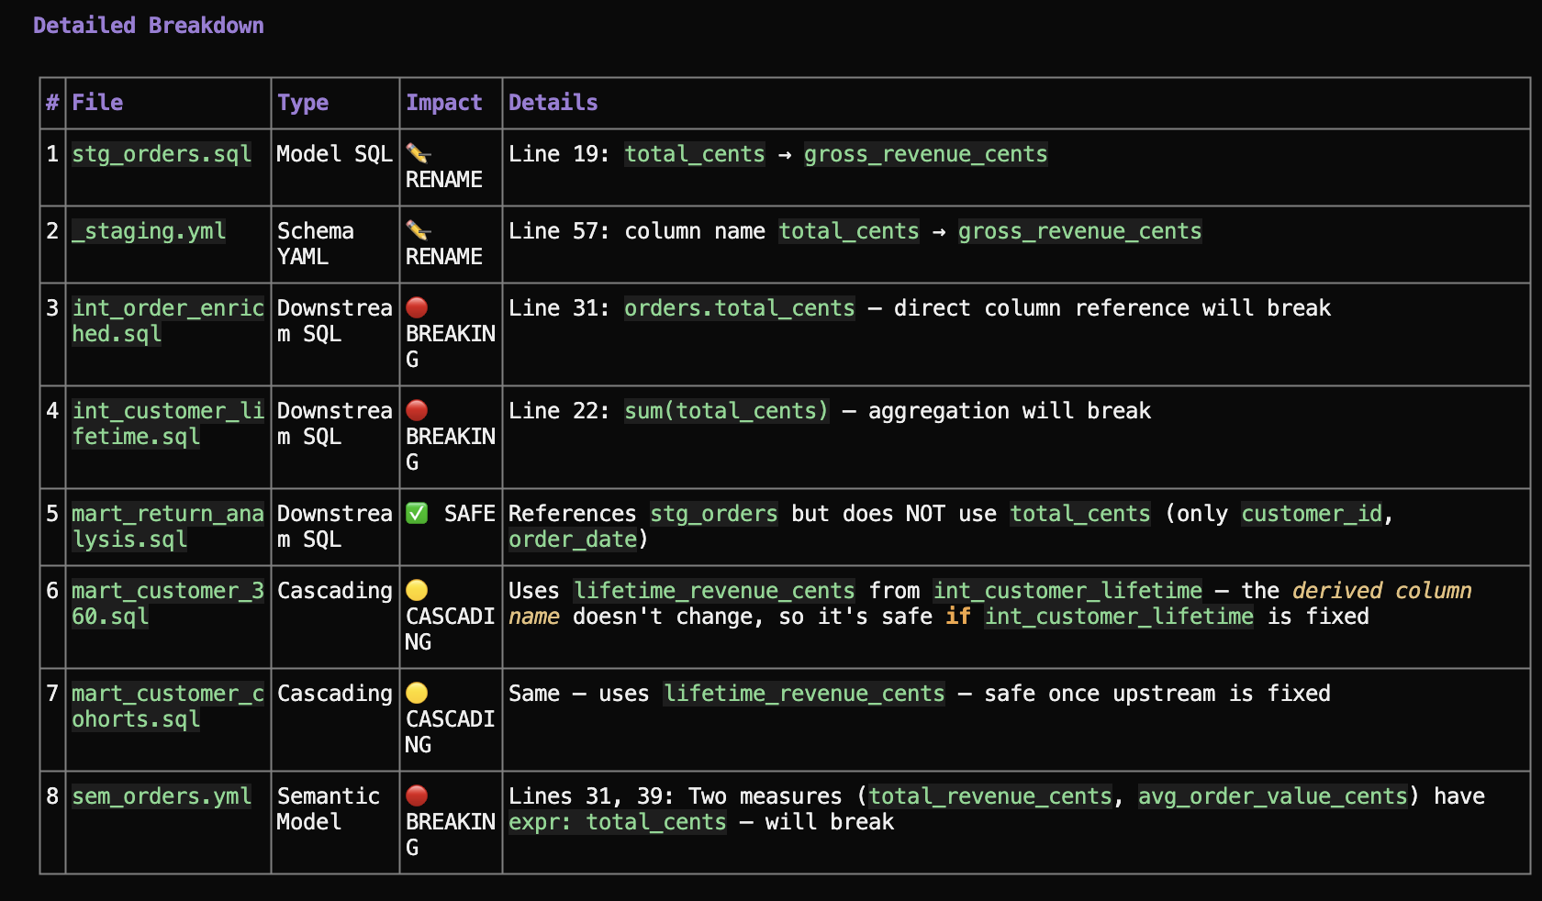
Task: Click the 'Schema YAML' type cell
Action: click(x=316, y=244)
